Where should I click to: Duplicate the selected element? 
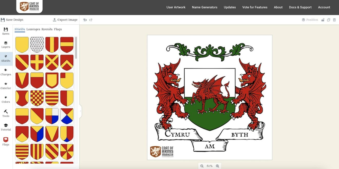pos(328,19)
